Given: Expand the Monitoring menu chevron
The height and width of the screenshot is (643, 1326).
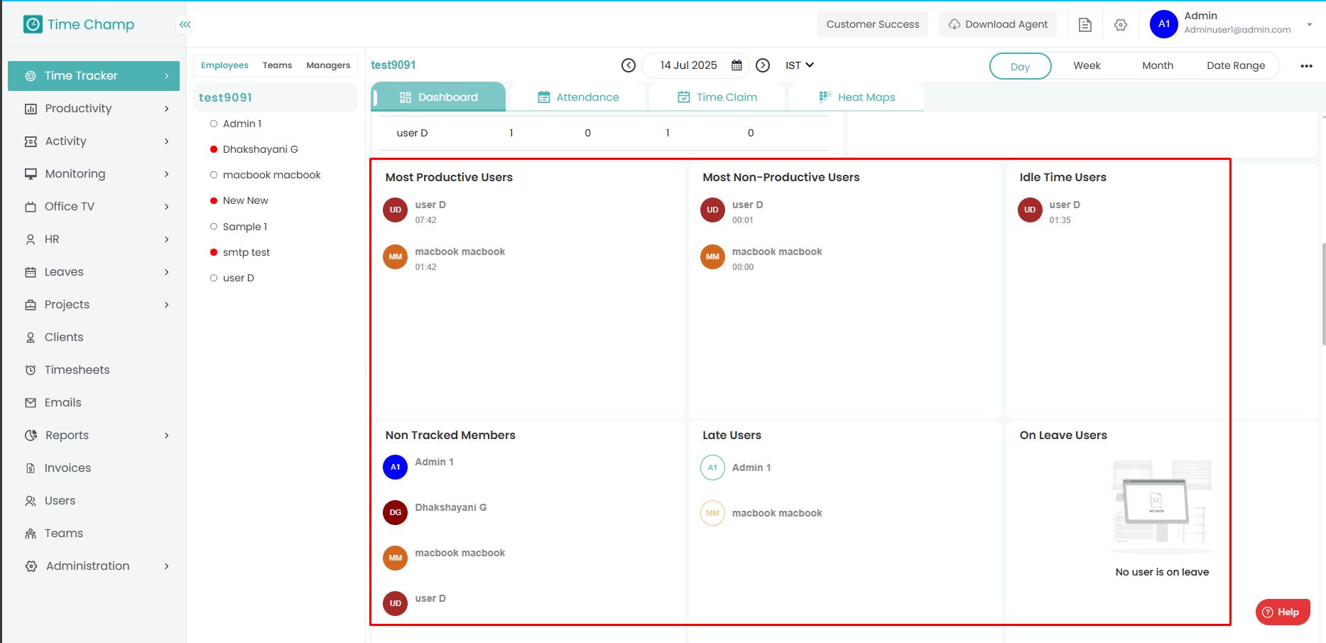Looking at the screenshot, I should (x=167, y=174).
